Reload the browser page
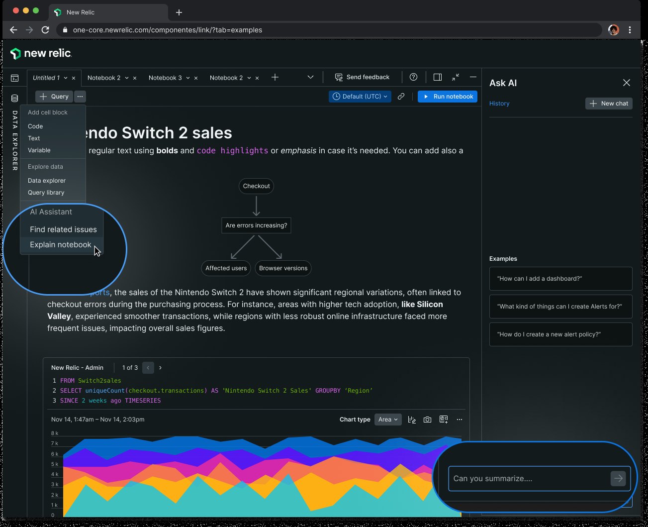This screenshot has height=527, width=648. click(45, 30)
